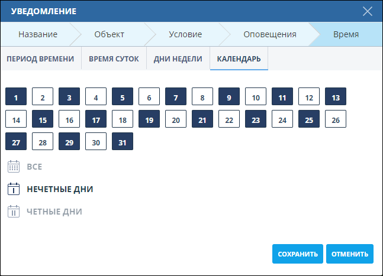Toggle day 18 in calendar

[123, 119]
